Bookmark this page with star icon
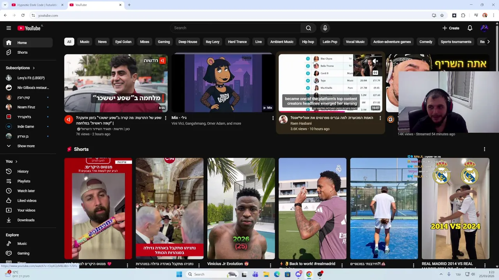The width and height of the screenshot is (499, 280). 442,16
